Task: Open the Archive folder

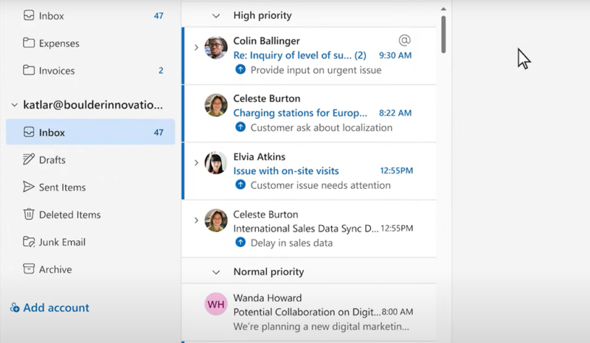Action: pos(90,269)
